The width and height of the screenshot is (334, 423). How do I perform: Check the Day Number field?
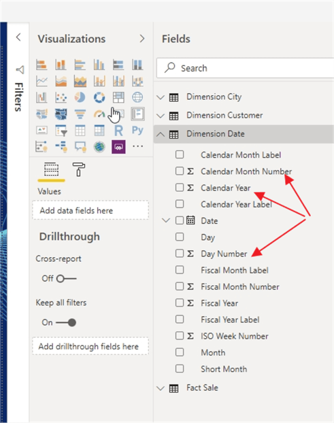tap(180, 253)
